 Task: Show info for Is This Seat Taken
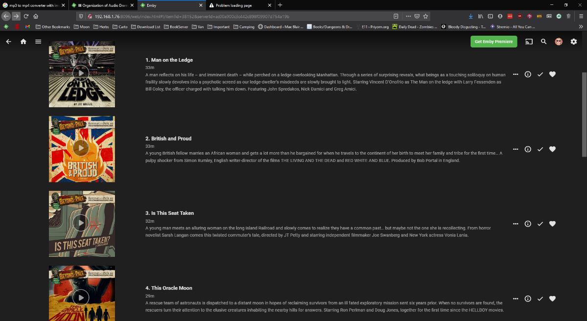point(528,224)
